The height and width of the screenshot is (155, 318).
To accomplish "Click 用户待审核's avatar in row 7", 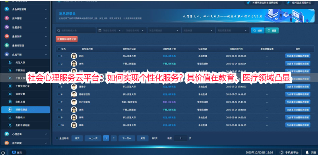I will 74,102.
